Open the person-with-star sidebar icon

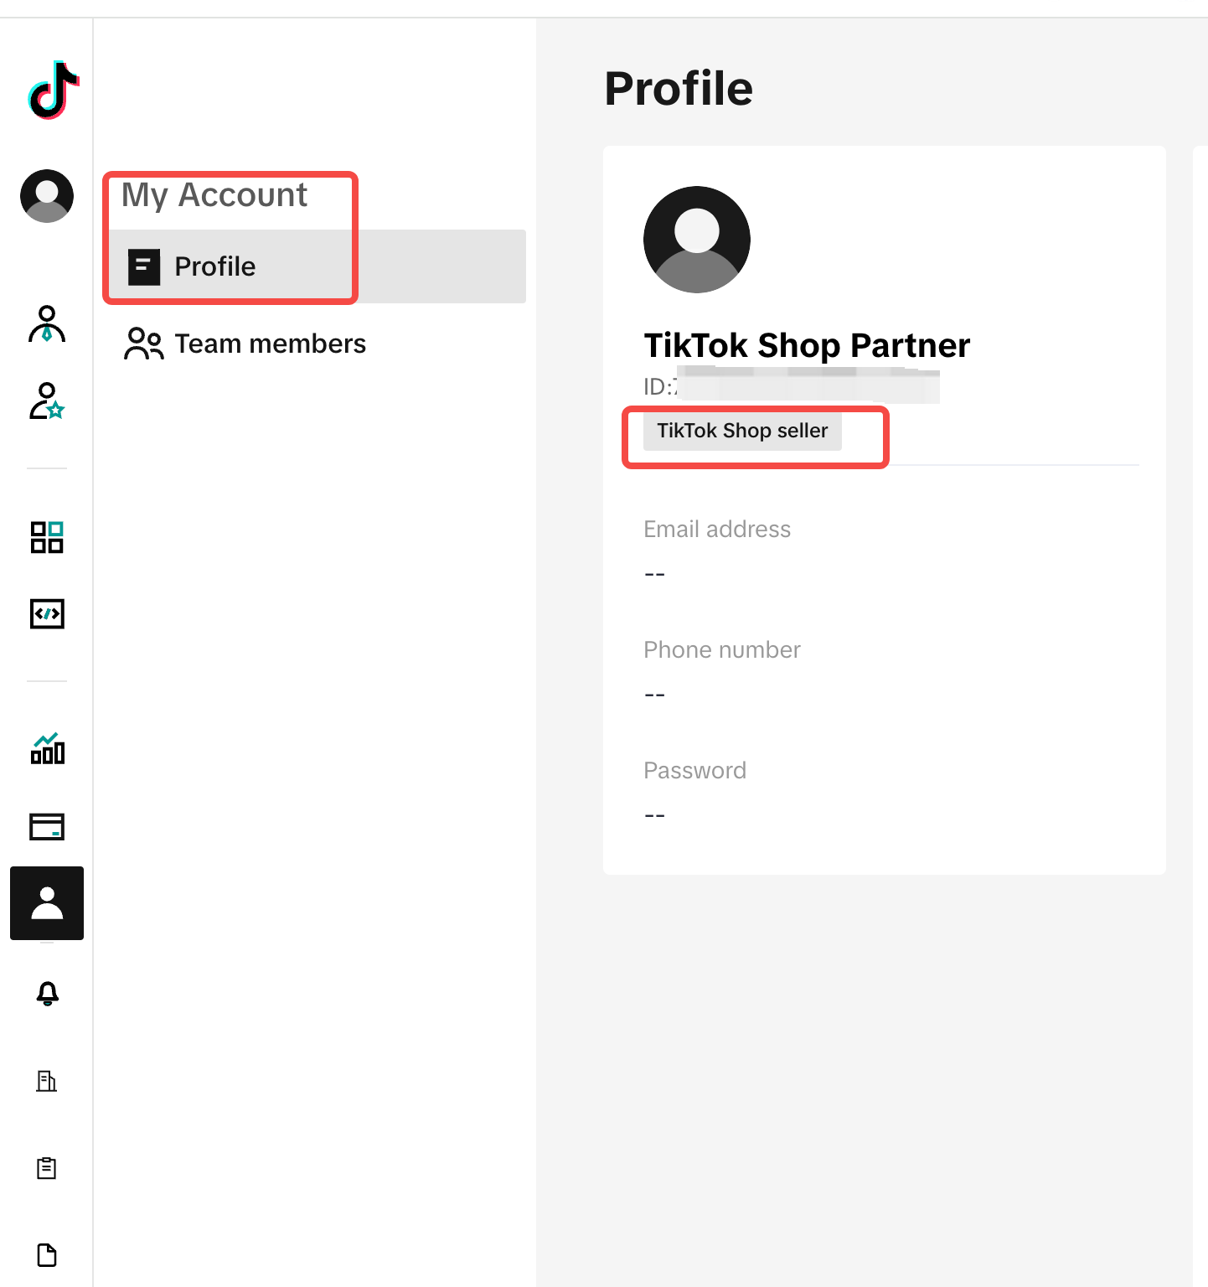(47, 401)
